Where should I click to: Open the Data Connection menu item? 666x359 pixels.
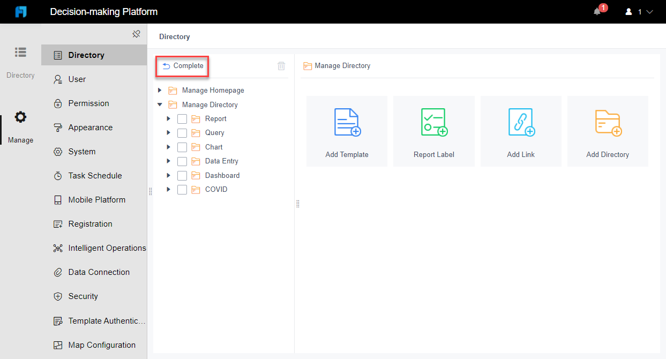[94, 272]
